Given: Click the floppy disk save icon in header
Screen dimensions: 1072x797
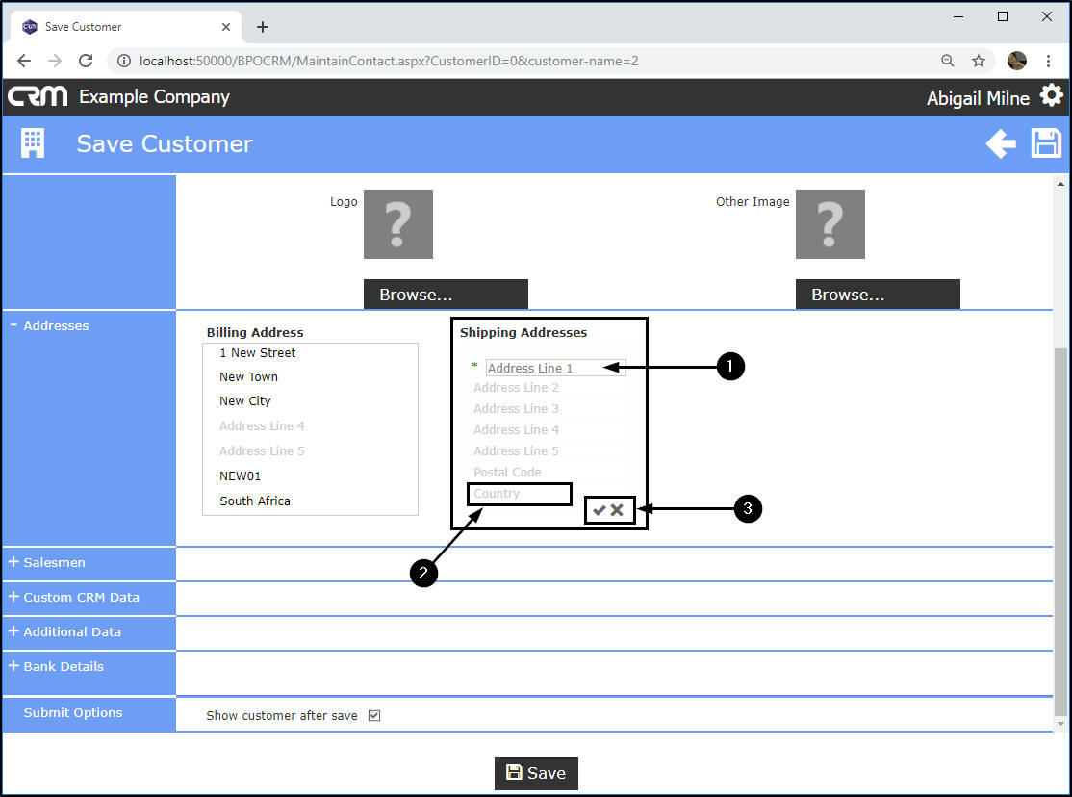Looking at the screenshot, I should (1046, 143).
